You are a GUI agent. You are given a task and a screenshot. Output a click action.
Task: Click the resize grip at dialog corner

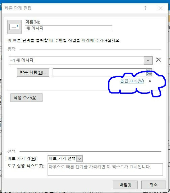(x=167, y=190)
